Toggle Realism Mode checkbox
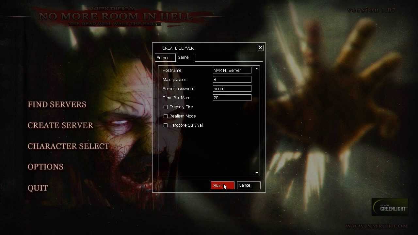The height and width of the screenshot is (235, 418). click(166, 116)
